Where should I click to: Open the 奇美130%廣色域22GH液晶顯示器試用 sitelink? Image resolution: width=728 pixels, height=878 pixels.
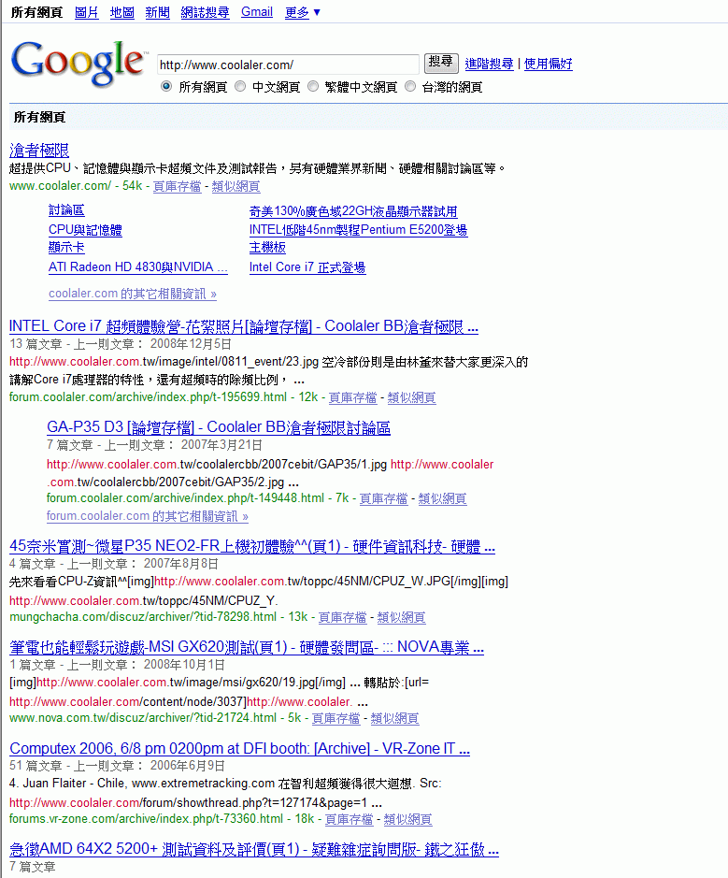pos(353,211)
